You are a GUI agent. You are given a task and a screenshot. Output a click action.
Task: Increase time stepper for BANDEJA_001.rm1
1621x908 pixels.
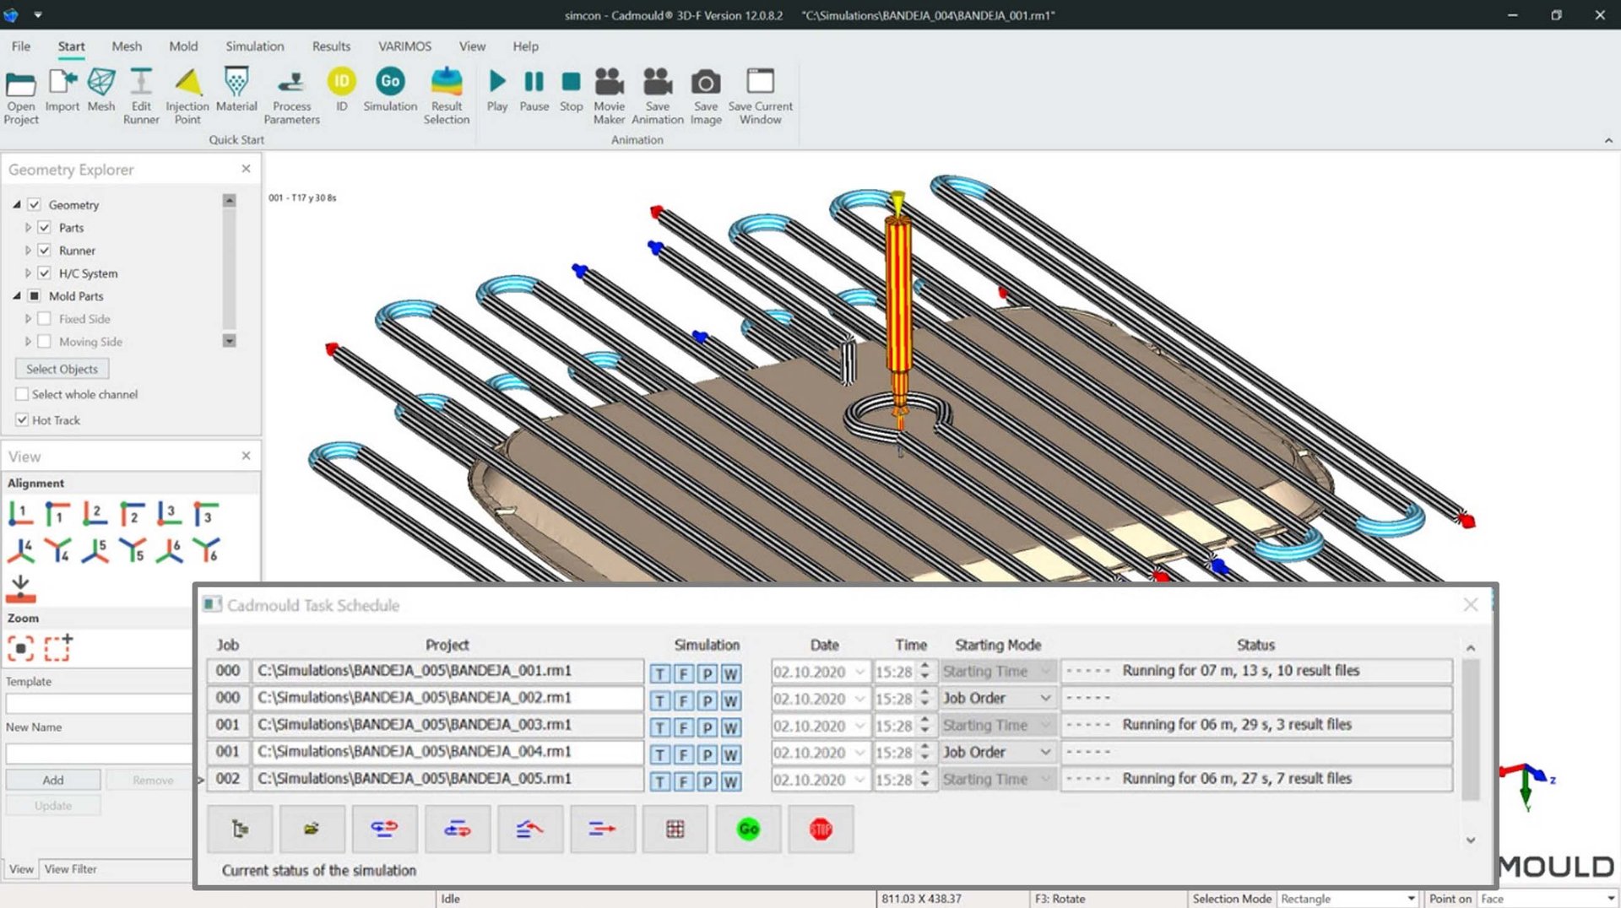925,667
